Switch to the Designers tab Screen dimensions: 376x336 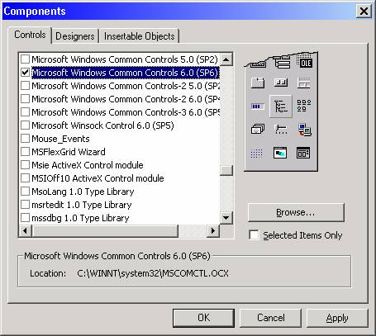click(x=75, y=36)
